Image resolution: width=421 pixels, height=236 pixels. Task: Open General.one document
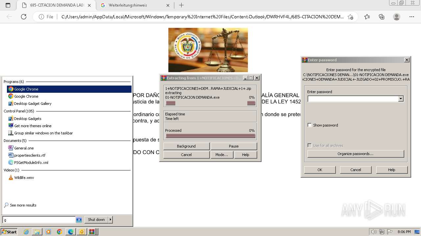[69, 148]
